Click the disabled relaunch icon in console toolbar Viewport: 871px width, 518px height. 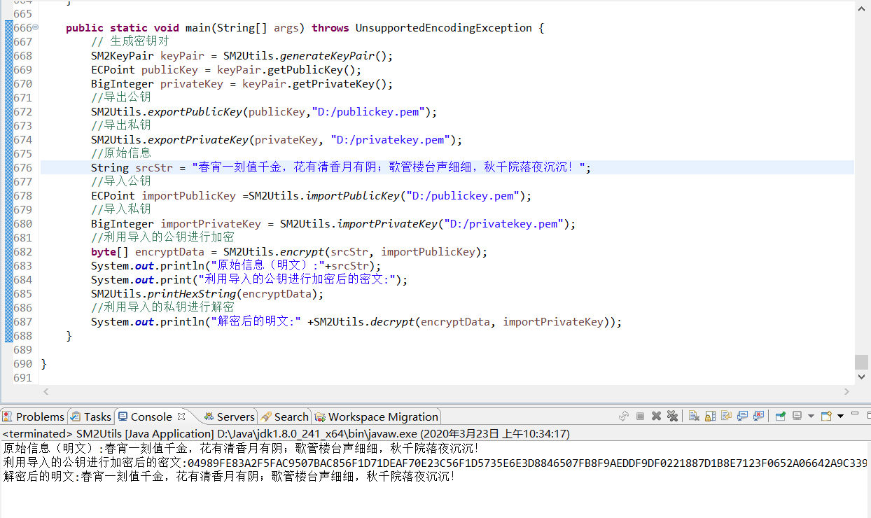(624, 416)
